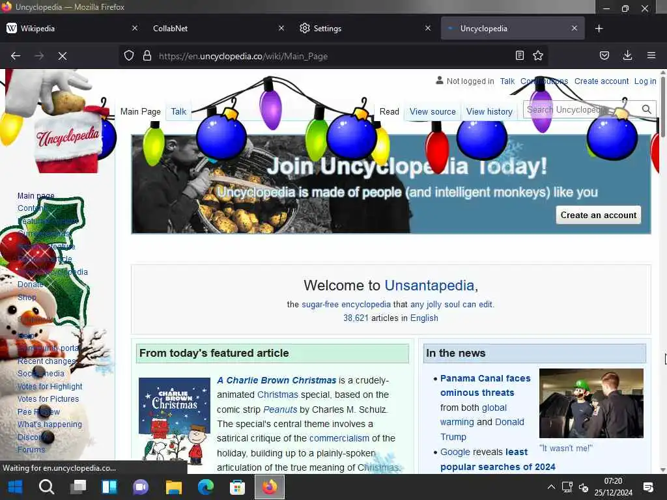Open Panama Canal faces ominous threats news
The image size is (667, 500).
coord(485,385)
